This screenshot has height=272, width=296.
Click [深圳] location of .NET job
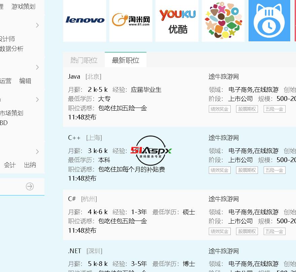pyautogui.click(x=94, y=251)
